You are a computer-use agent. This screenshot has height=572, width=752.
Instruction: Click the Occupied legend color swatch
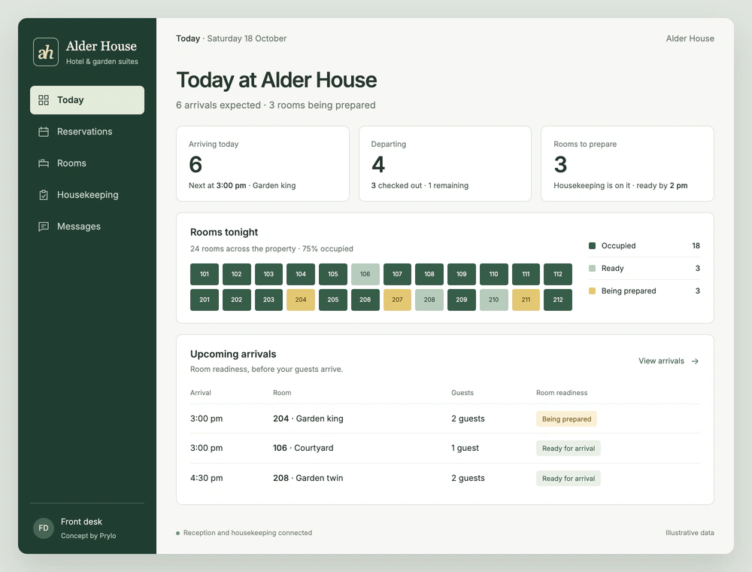pyautogui.click(x=593, y=245)
